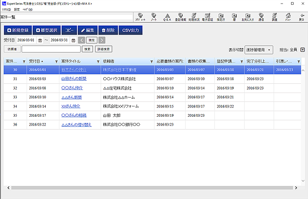Open the 通信 toolbar icon
308x199 pixels.
pos(261,17)
